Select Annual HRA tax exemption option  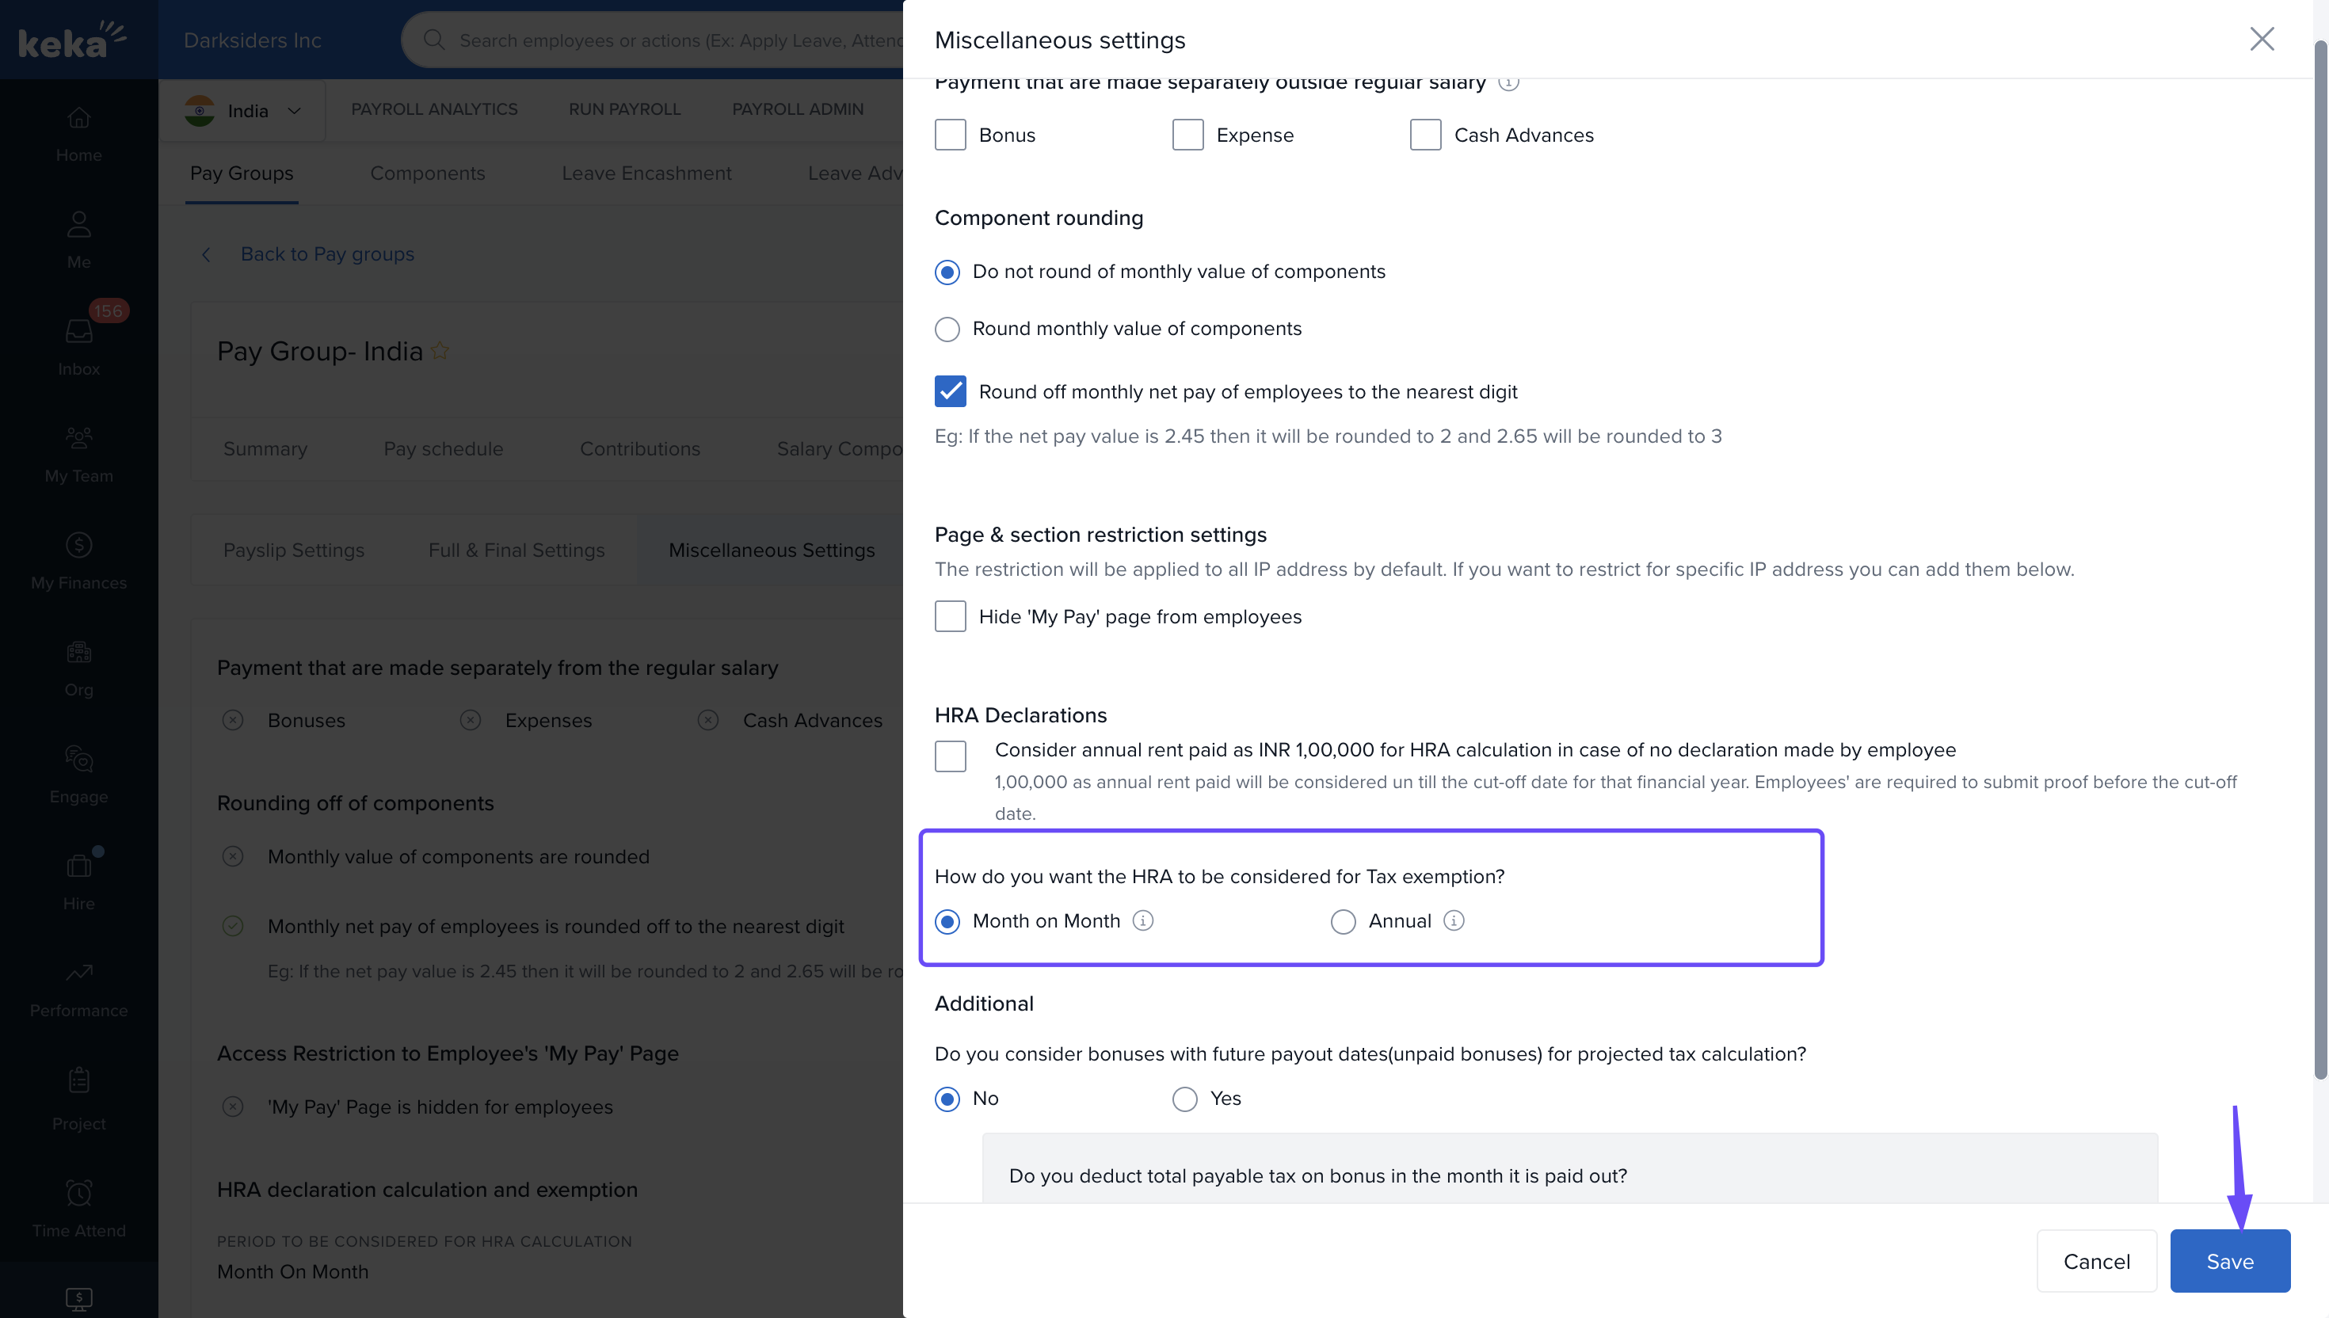[1344, 921]
